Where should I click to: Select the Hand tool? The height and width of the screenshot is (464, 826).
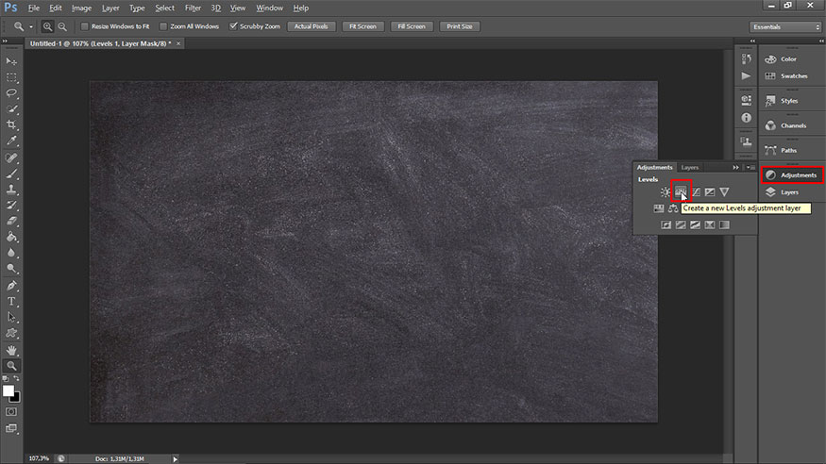11,351
